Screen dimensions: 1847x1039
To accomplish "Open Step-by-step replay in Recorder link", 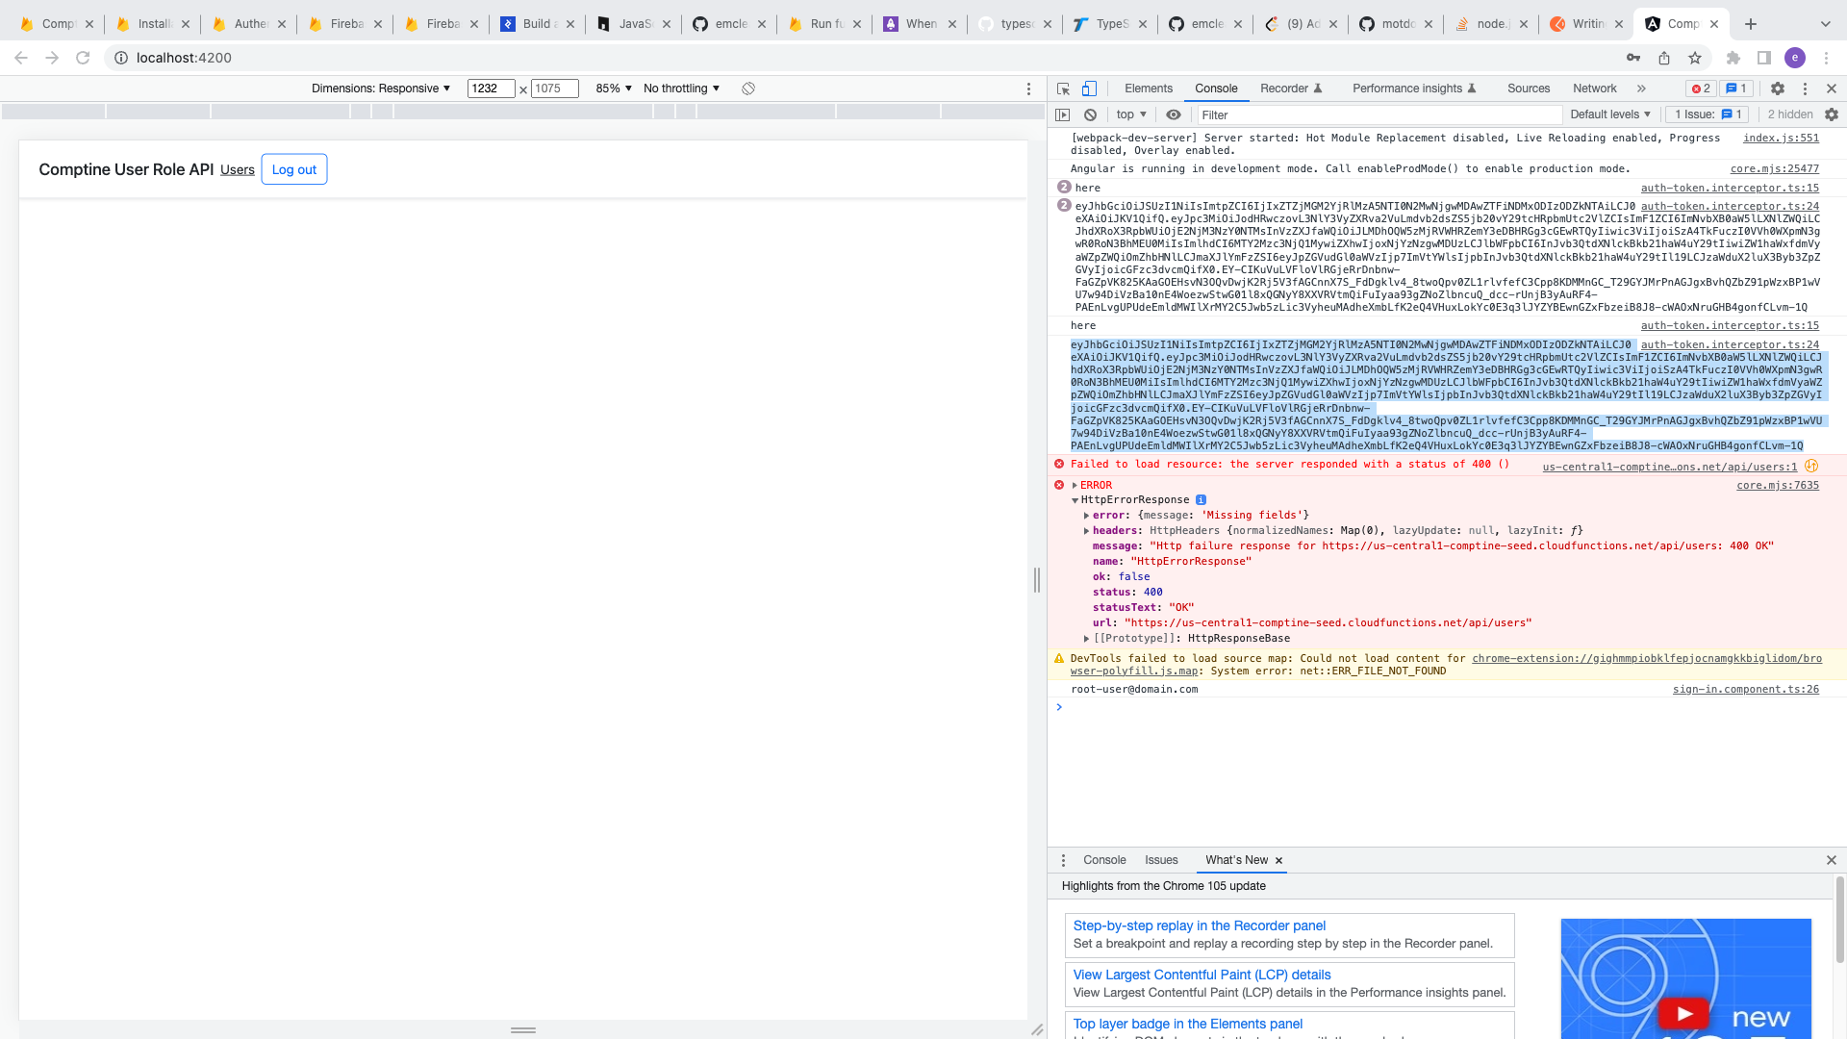I will [1199, 925].
